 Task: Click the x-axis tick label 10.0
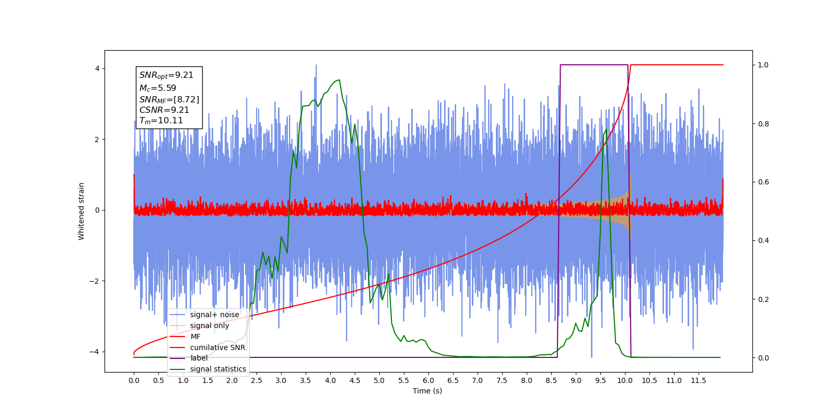click(x=625, y=380)
